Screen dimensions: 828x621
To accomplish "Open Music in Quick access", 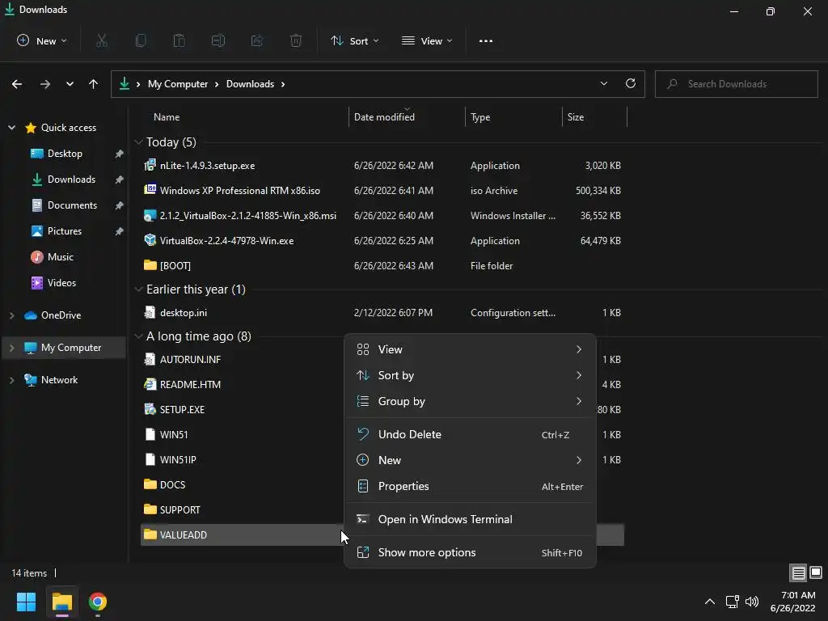I will click(60, 257).
